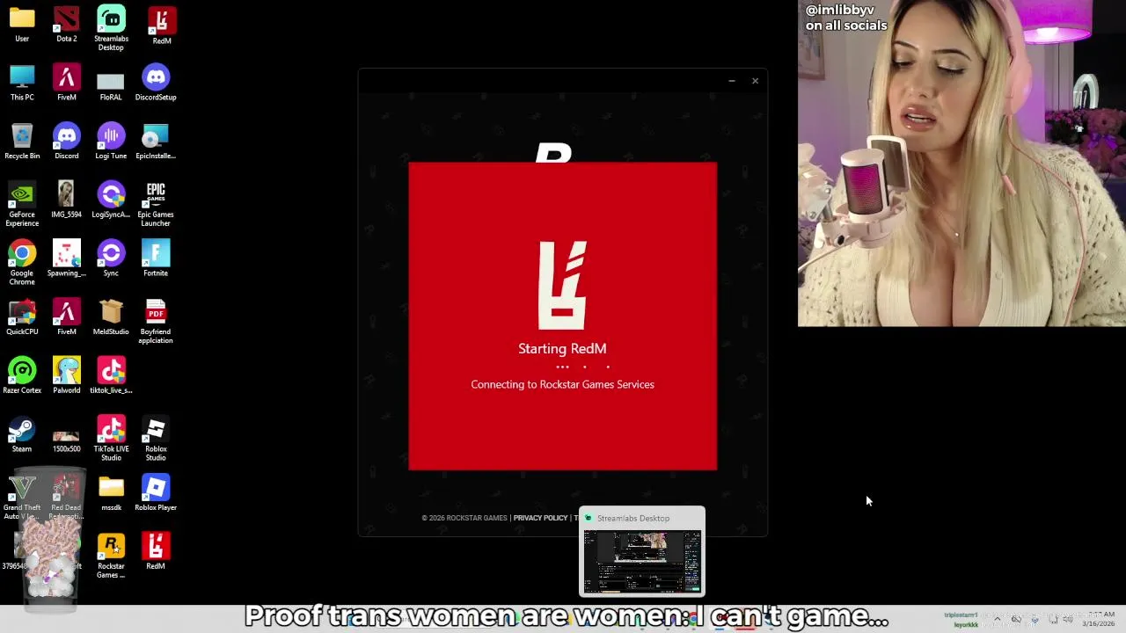Select the top-row RedM desktop icon
This screenshot has width=1126, height=633.
coord(162,25)
